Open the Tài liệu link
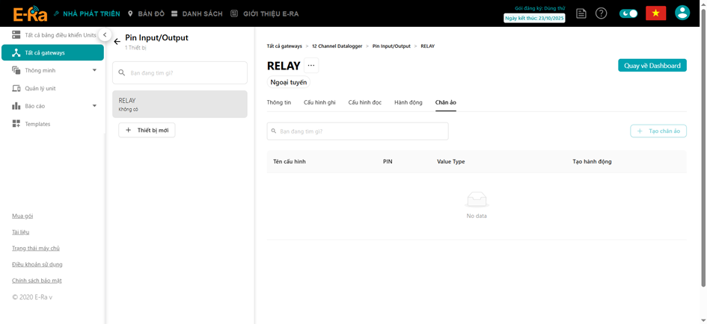707x324 pixels. coord(21,232)
